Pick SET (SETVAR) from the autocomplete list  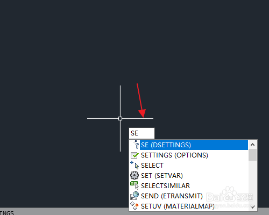(189, 175)
